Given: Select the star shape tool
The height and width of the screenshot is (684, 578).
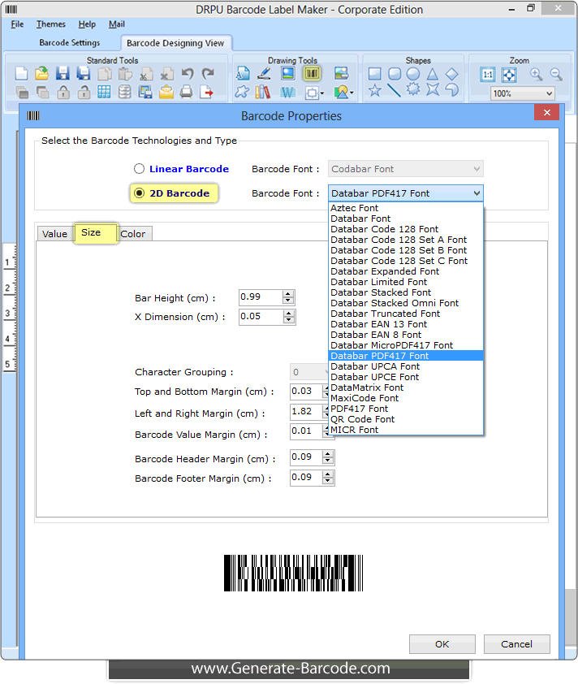Looking at the screenshot, I should [x=374, y=91].
